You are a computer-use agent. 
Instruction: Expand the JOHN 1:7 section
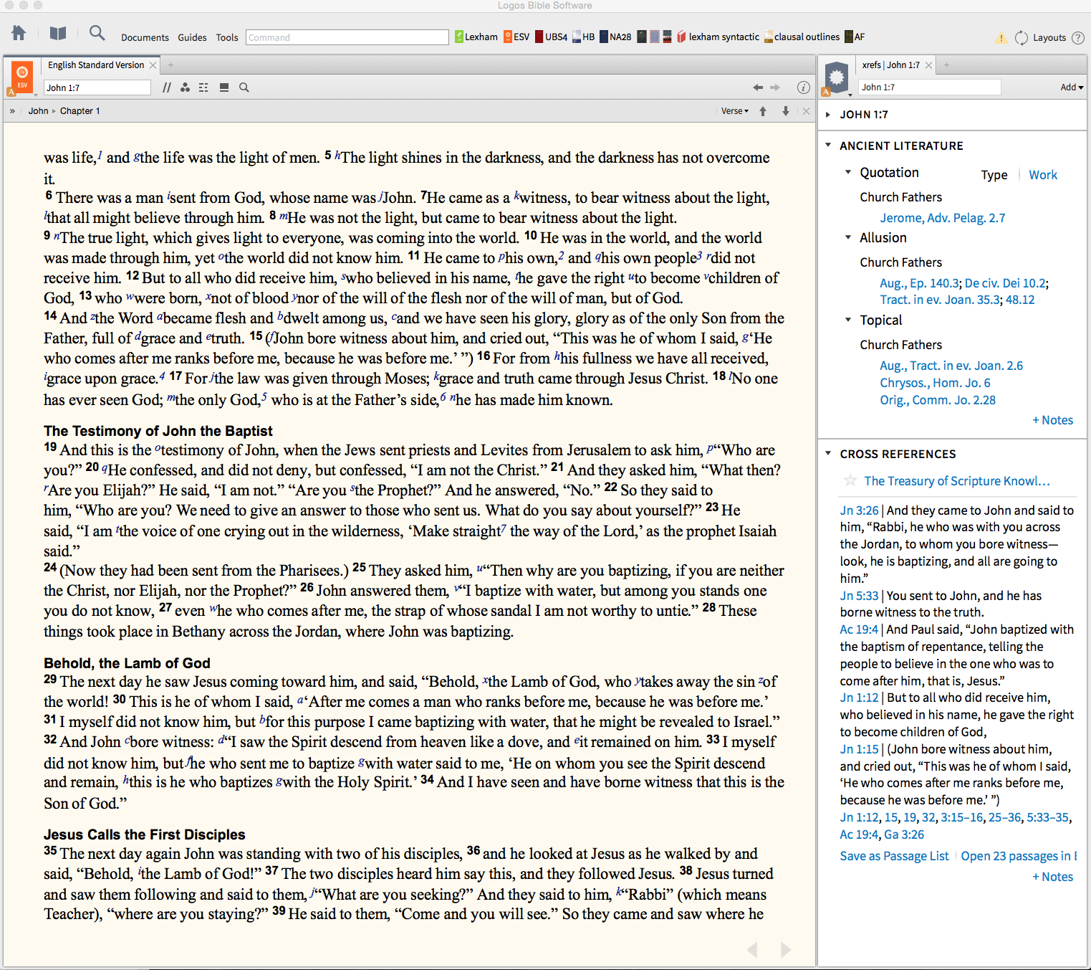[828, 115]
